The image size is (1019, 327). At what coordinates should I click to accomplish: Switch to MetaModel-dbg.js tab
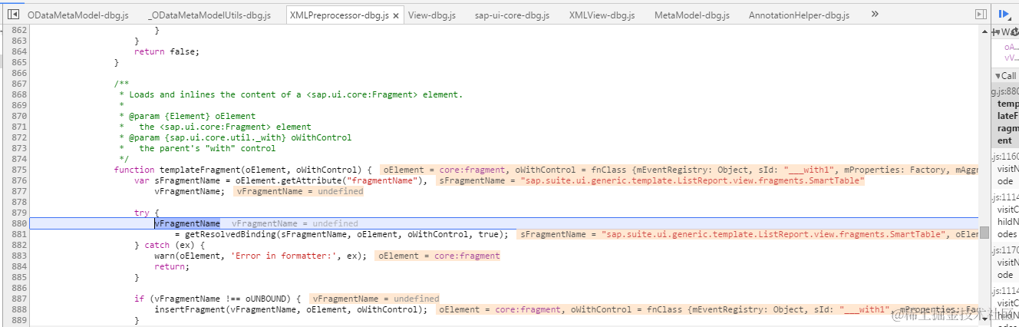coord(691,15)
